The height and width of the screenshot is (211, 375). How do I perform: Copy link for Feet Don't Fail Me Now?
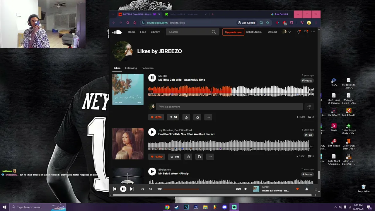(x=199, y=157)
